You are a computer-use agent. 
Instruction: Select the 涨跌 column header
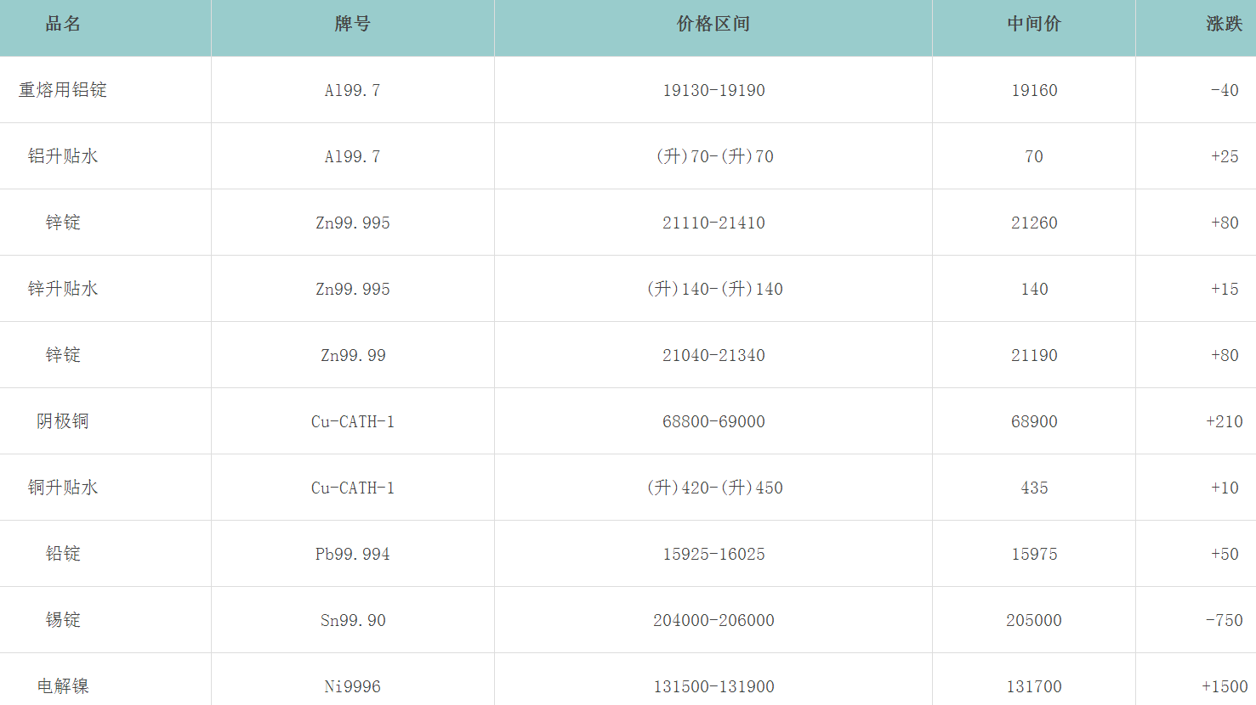click(x=1224, y=24)
